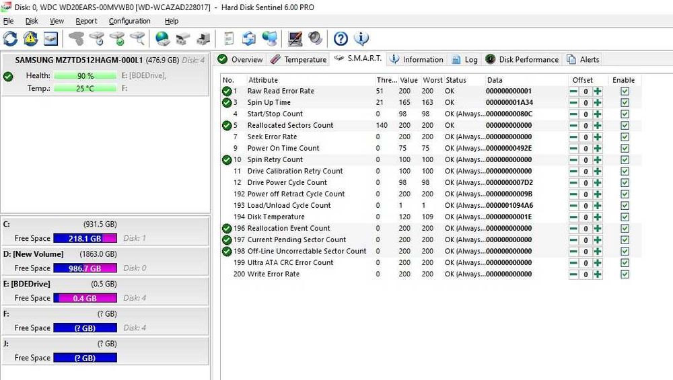Image resolution: width=673 pixels, height=380 pixels.
Task: Click the computer with drive toolbar icon
Action: tap(203, 38)
